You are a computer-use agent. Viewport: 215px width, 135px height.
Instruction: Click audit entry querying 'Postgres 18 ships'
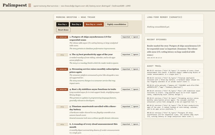pyautogui.click(x=174, y=115)
